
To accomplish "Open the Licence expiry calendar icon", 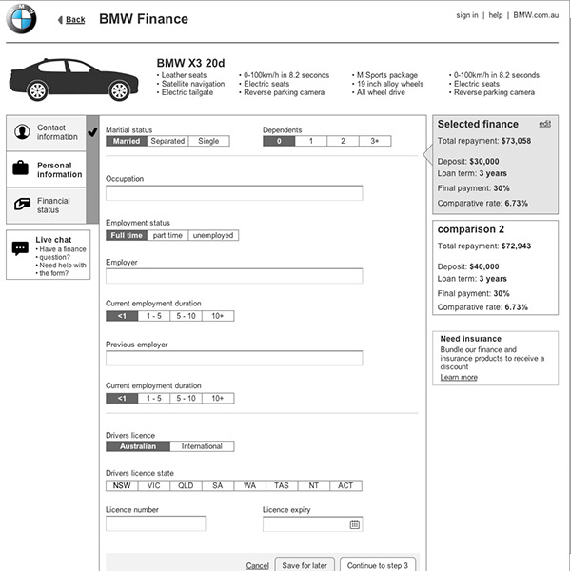I will [354, 523].
